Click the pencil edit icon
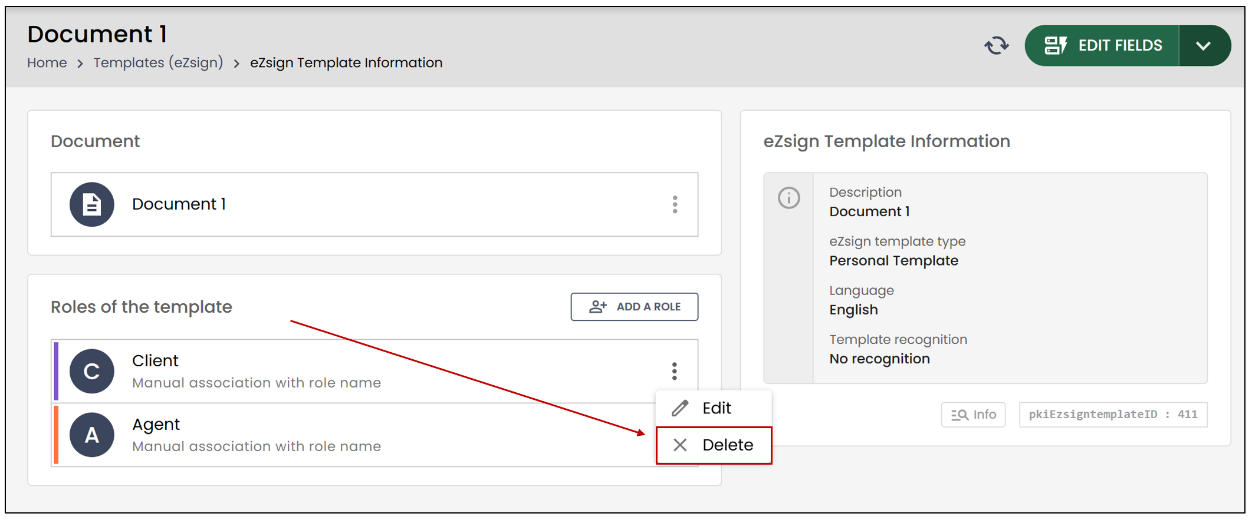 pyautogui.click(x=680, y=408)
